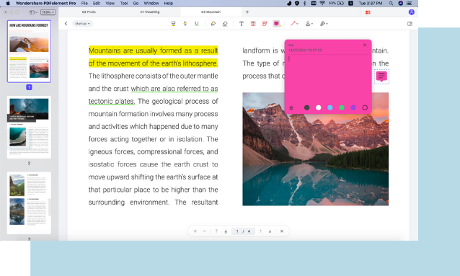Delete the note with trash icon

click(x=291, y=107)
